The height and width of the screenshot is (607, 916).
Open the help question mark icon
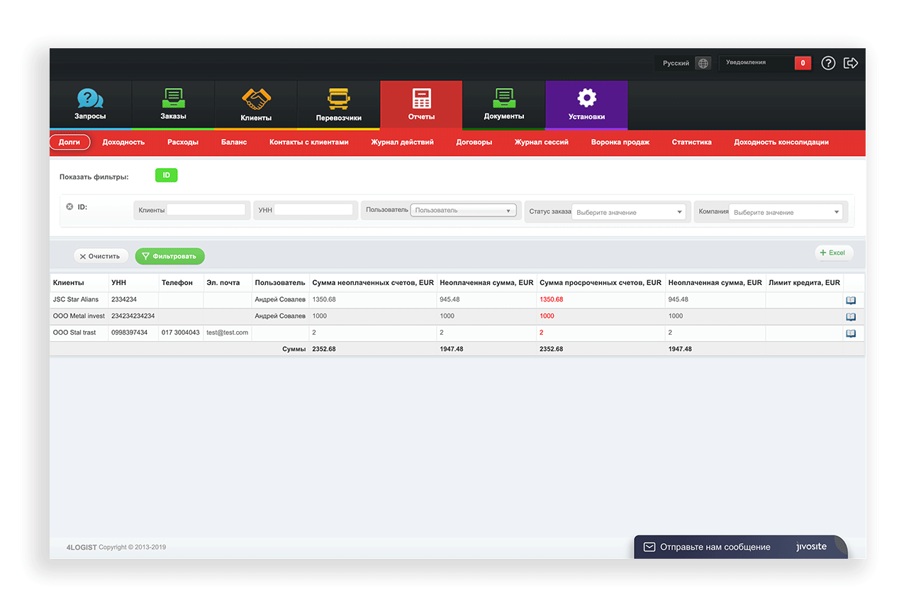click(x=828, y=63)
